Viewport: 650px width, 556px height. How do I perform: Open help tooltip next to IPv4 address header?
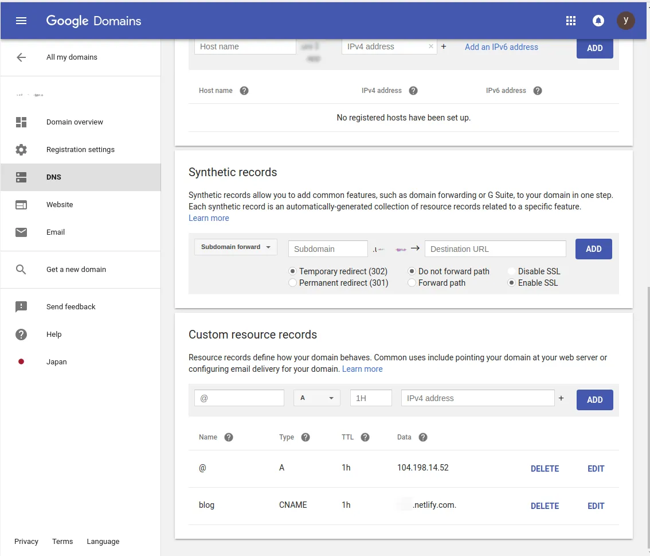[413, 91]
